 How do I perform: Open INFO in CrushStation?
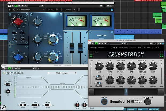(x=148, y=47)
